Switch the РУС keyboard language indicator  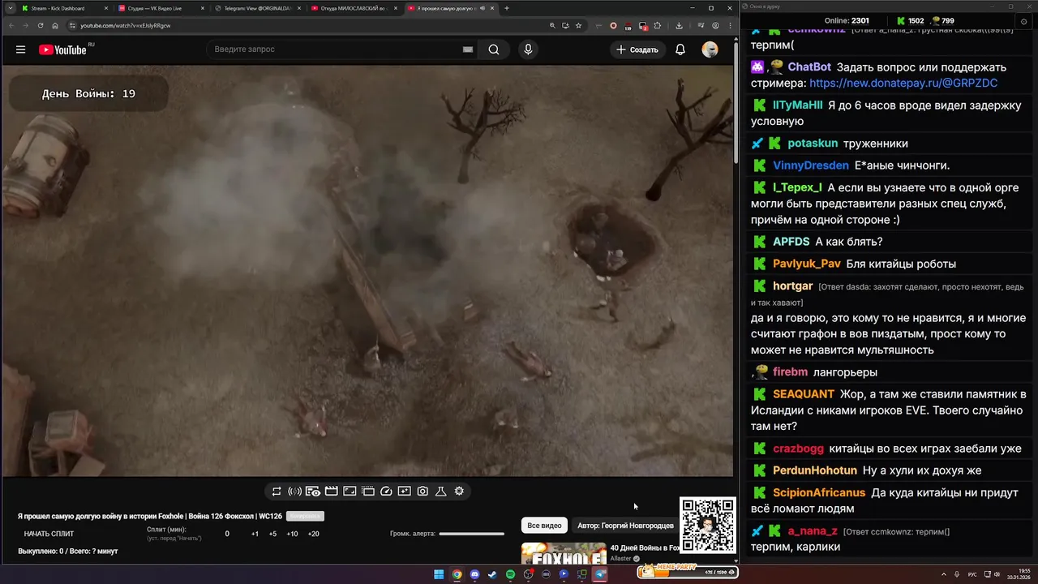click(x=972, y=574)
